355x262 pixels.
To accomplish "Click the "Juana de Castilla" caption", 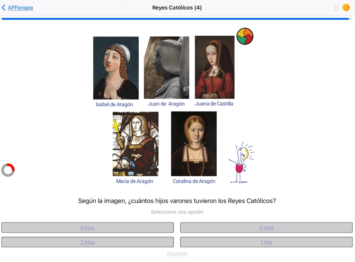I will coord(214,104).
